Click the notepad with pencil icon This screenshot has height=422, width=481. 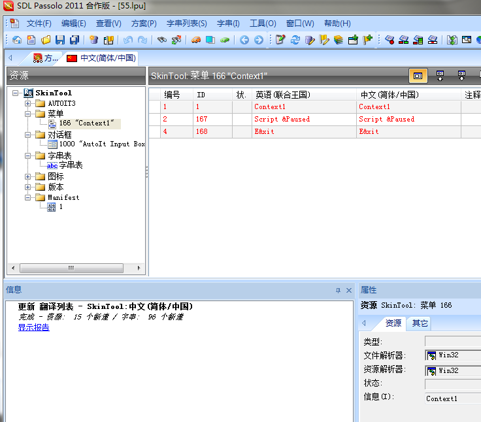click(280, 40)
